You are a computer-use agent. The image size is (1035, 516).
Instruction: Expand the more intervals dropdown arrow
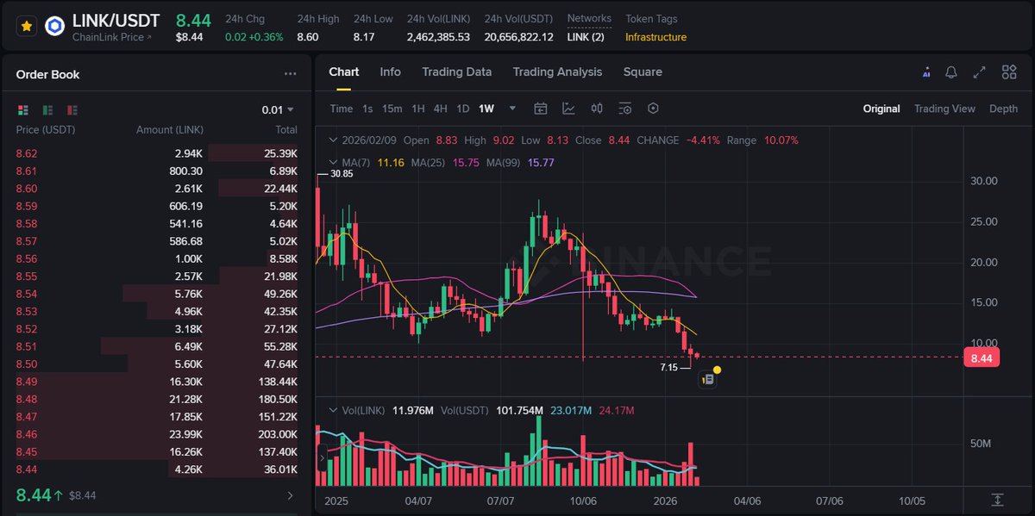[x=512, y=109]
